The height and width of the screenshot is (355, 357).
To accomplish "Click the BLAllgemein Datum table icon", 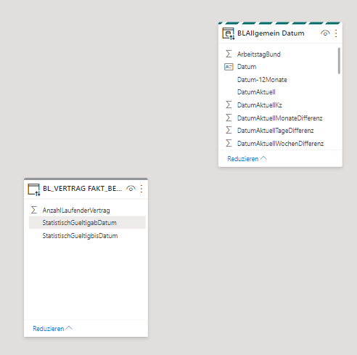I will pyautogui.click(x=229, y=33).
